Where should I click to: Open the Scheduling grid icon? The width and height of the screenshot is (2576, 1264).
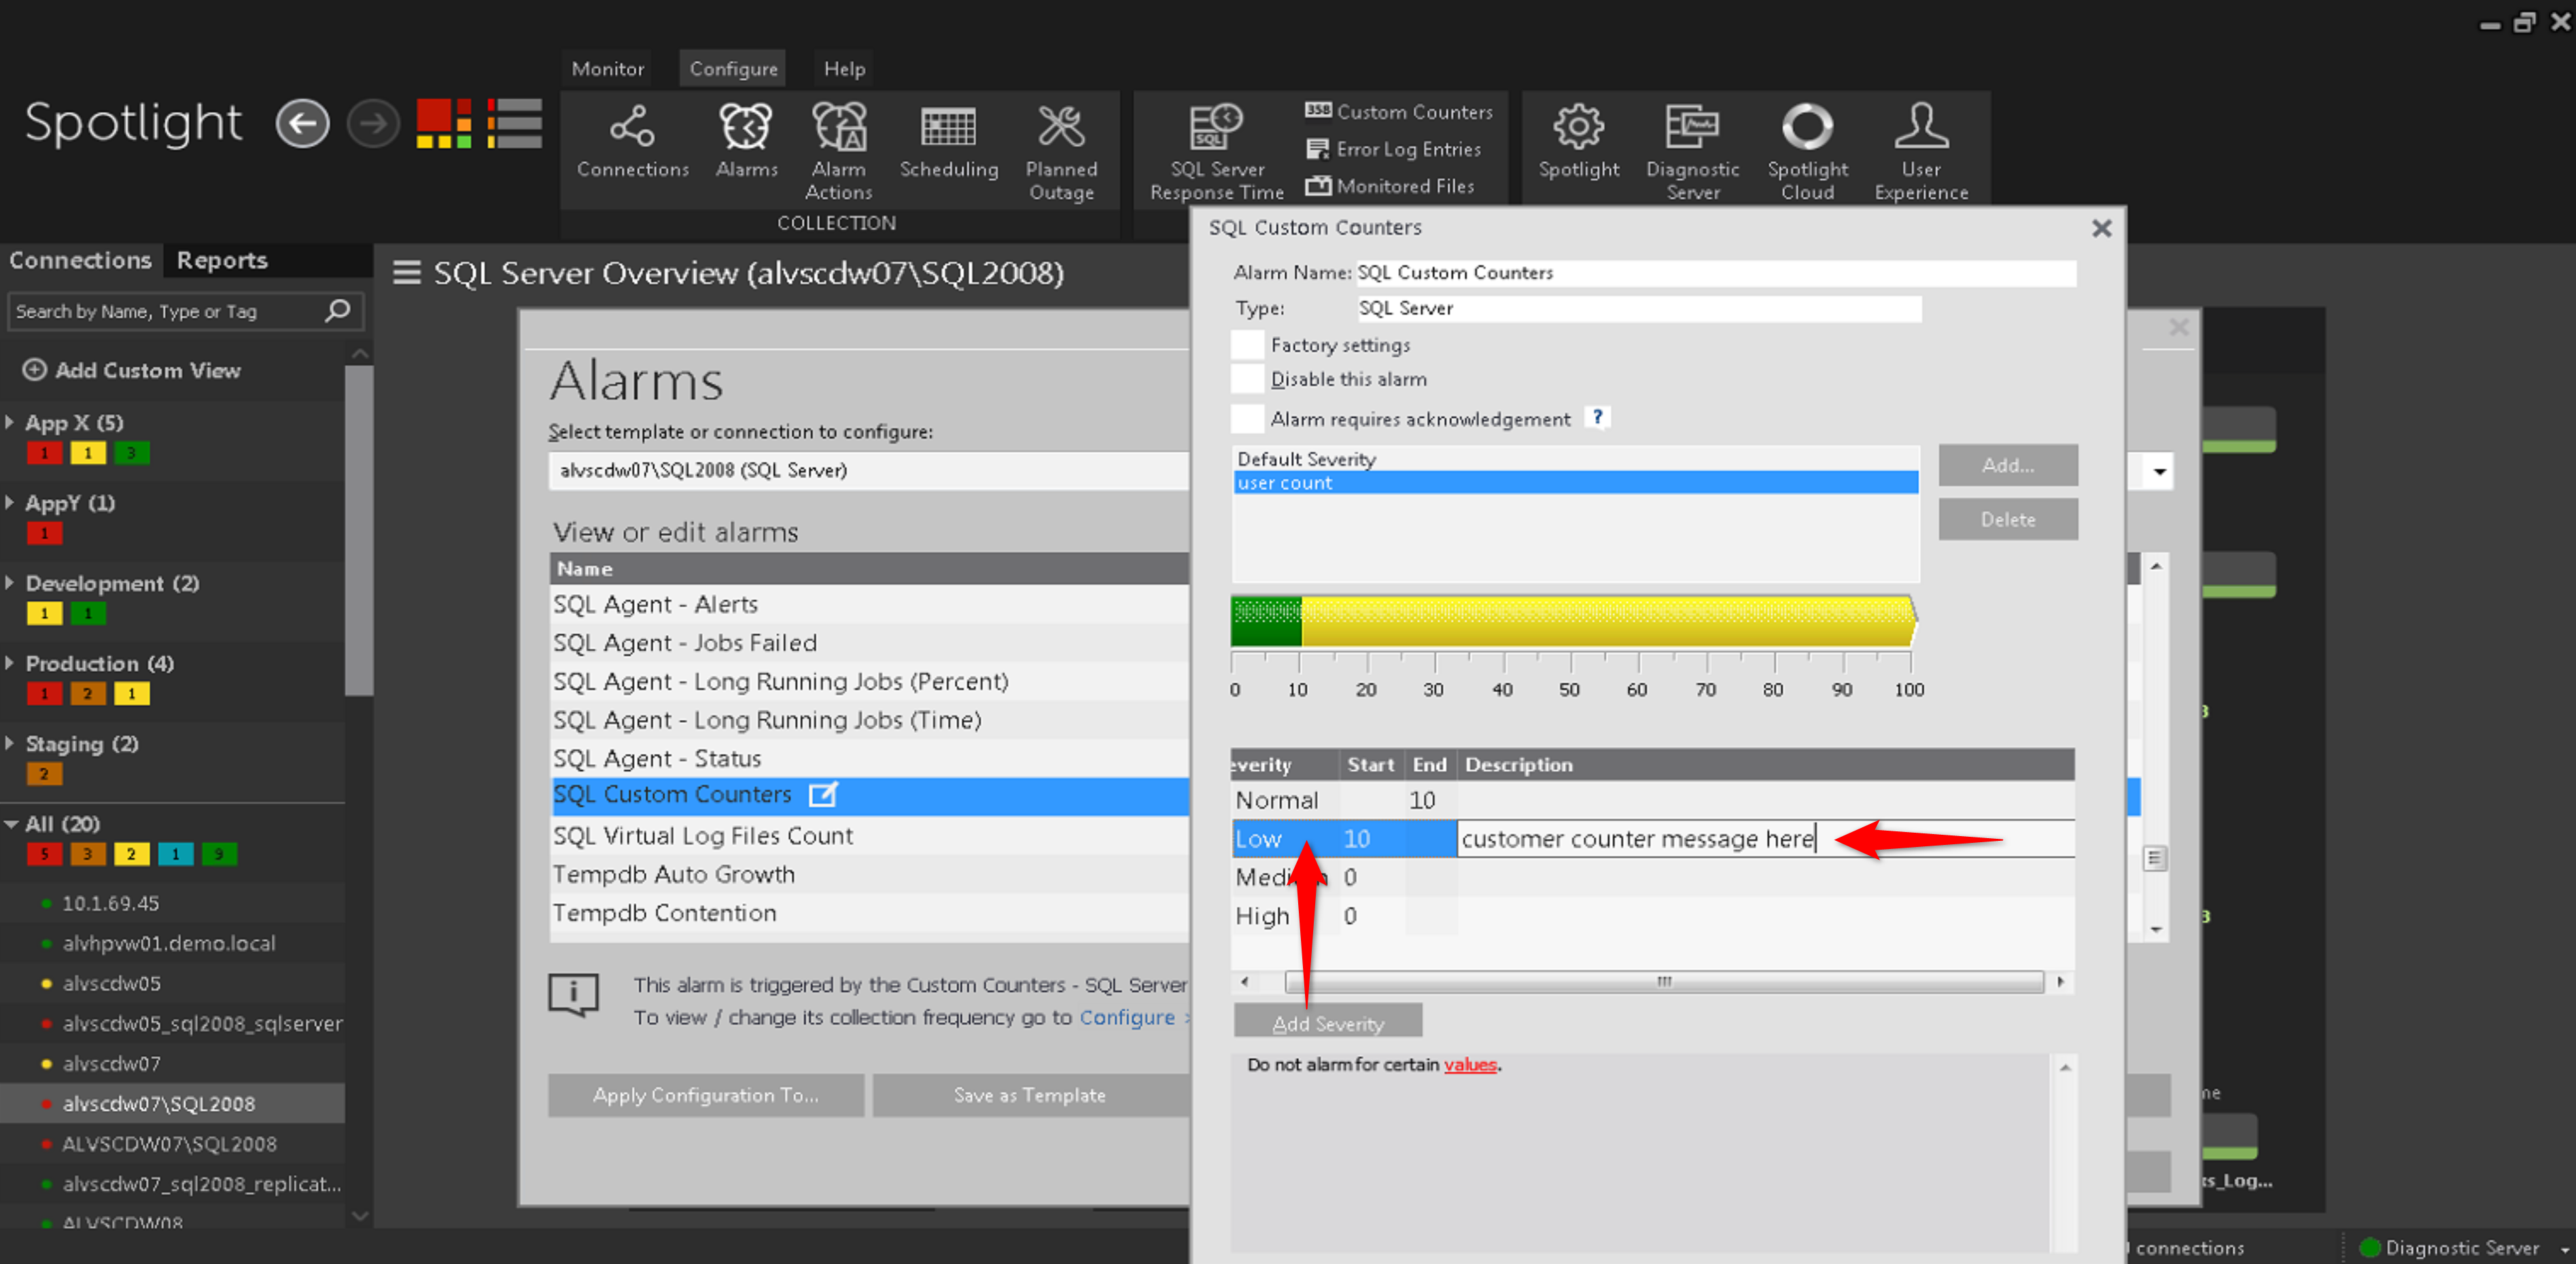(x=948, y=128)
